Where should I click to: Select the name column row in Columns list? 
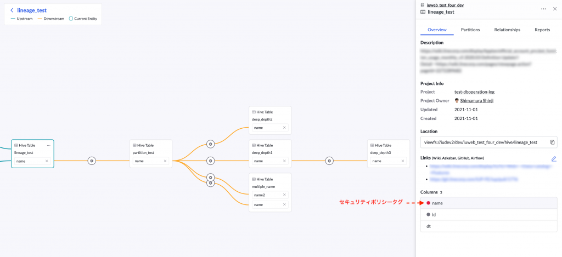[488, 203]
